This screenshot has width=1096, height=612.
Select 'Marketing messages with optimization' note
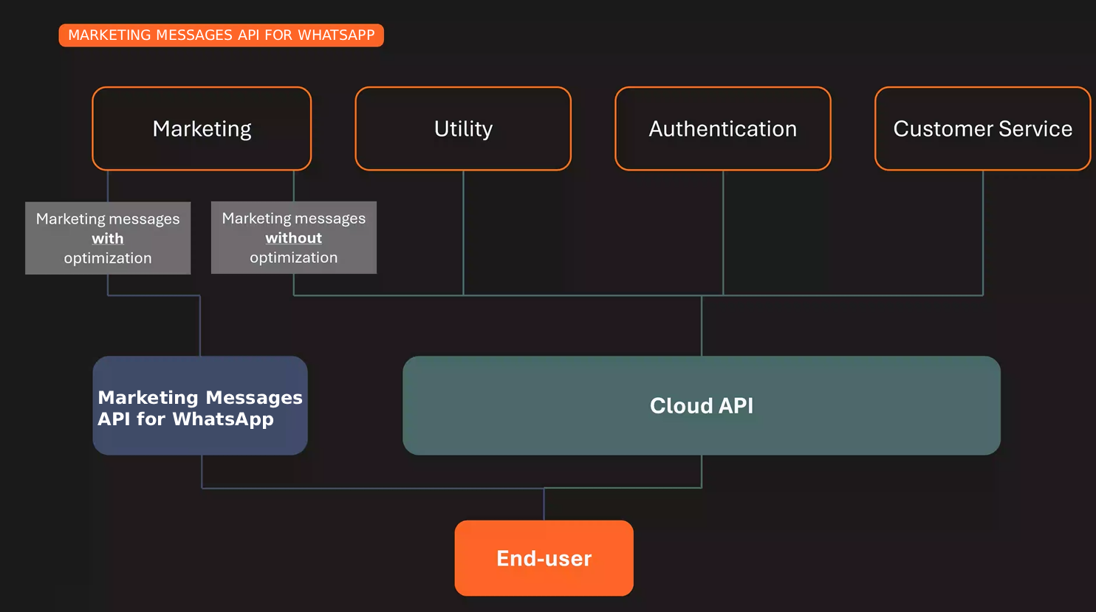point(108,238)
